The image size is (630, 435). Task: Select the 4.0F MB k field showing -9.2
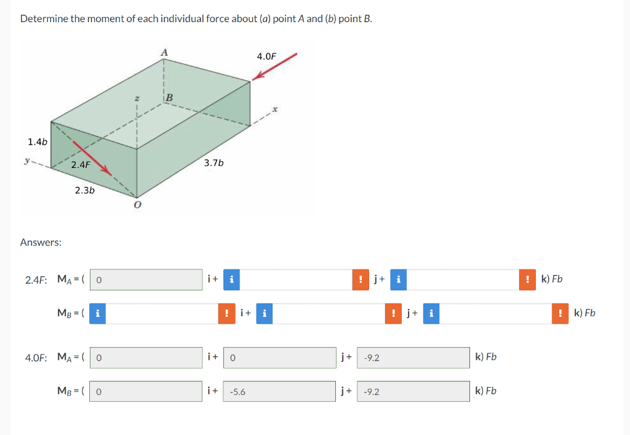point(413,391)
